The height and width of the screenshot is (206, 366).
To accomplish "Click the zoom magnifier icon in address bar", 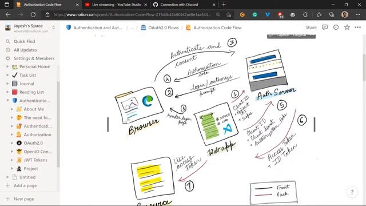I will pos(218,15).
